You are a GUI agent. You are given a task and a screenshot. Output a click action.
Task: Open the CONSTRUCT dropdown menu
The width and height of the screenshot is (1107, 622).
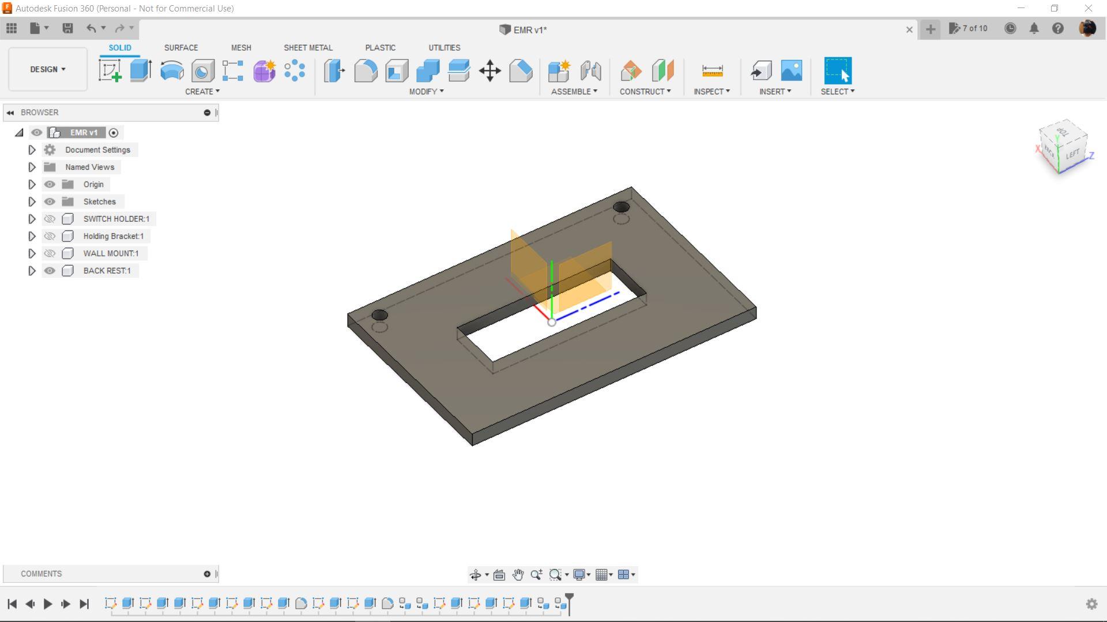pyautogui.click(x=645, y=92)
